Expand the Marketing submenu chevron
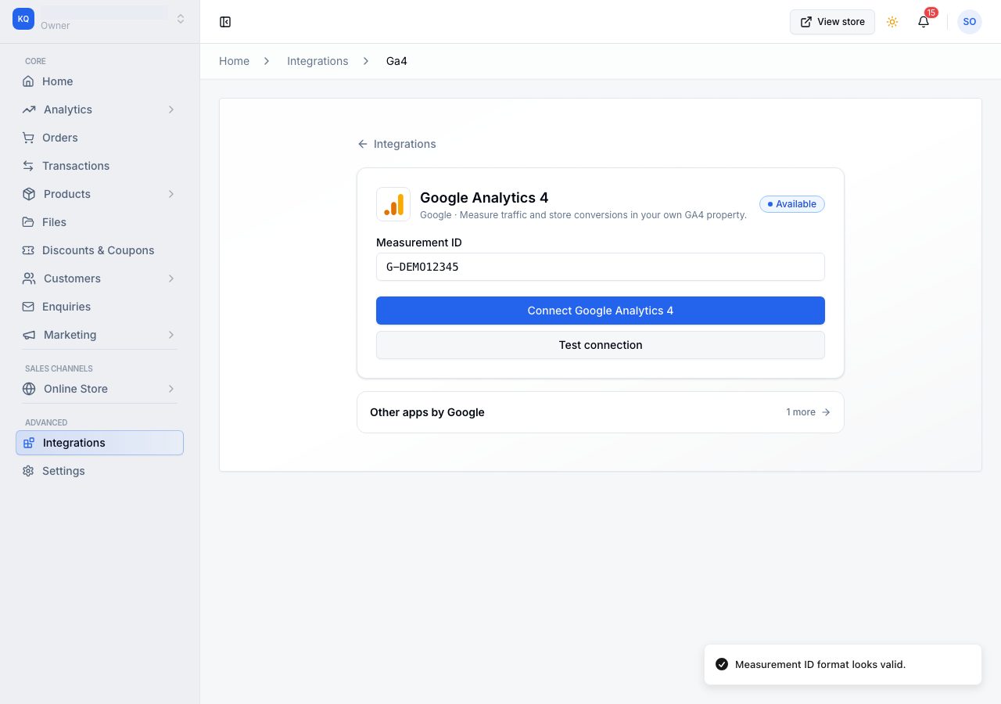The height and width of the screenshot is (704, 1001). click(171, 335)
